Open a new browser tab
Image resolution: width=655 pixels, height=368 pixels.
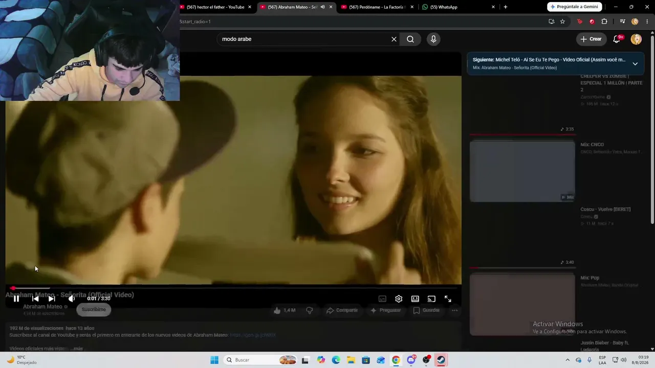[x=506, y=7]
